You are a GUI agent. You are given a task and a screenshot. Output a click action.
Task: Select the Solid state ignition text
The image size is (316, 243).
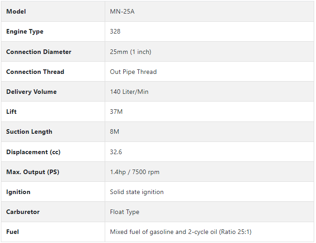click(x=136, y=192)
